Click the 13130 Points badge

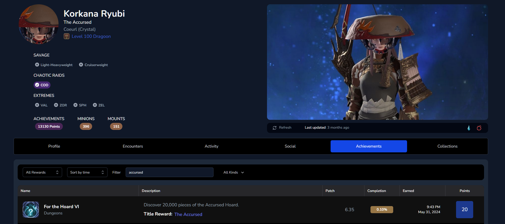[49, 126]
